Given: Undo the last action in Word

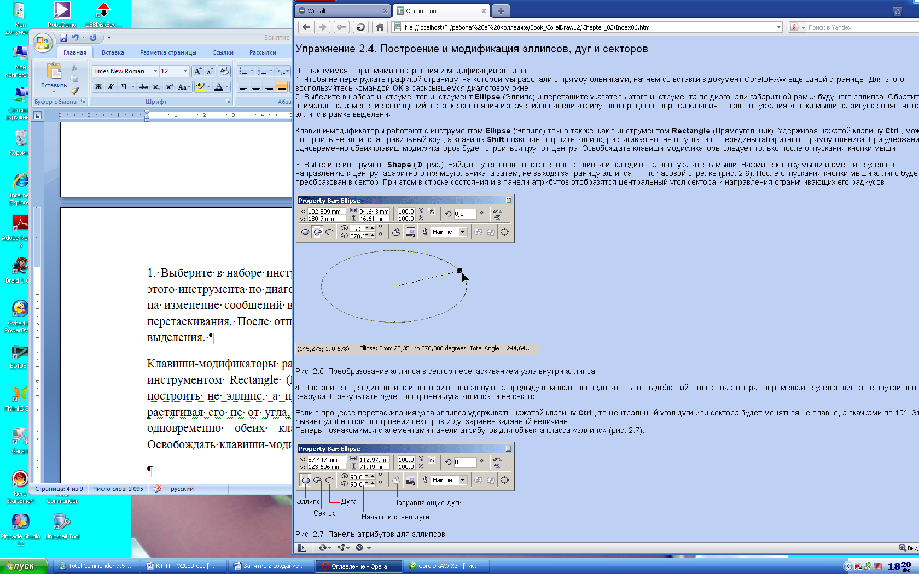Looking at the screenshot, I should coord(75,38).
